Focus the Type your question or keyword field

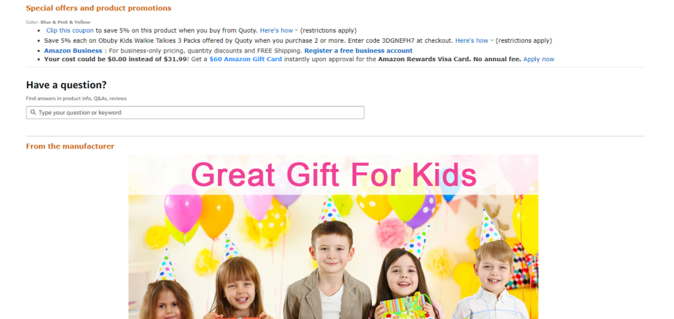tap(195, 112)
